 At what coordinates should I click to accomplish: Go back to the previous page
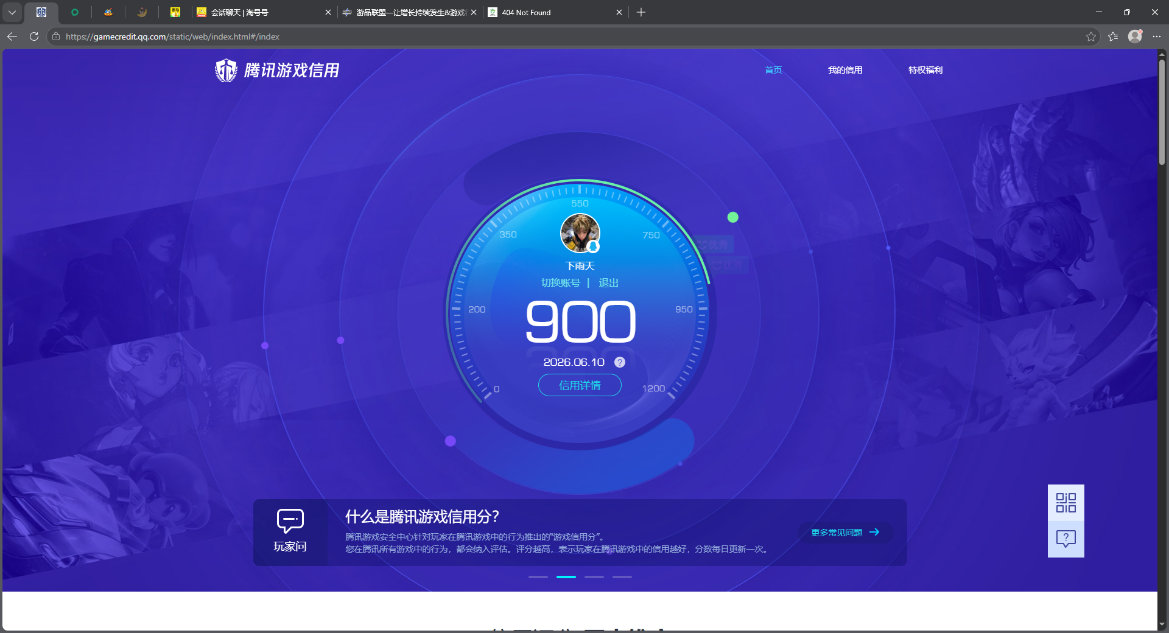tap(12, 37)
